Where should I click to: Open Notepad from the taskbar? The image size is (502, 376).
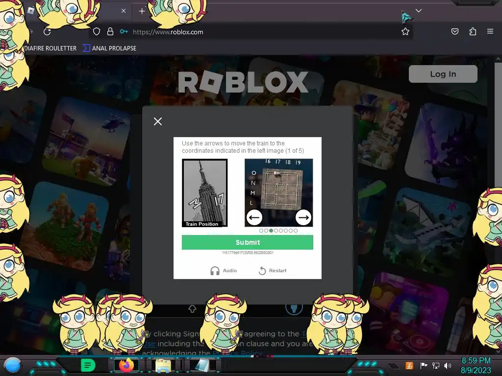point(202,366)
